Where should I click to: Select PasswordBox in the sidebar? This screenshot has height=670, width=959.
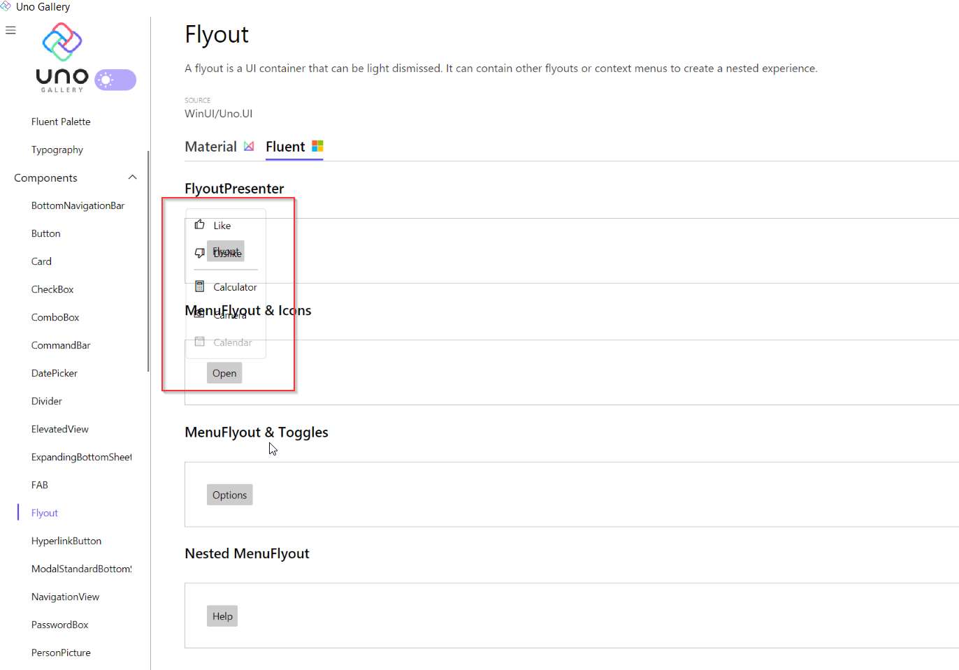[x=60, y=625]
